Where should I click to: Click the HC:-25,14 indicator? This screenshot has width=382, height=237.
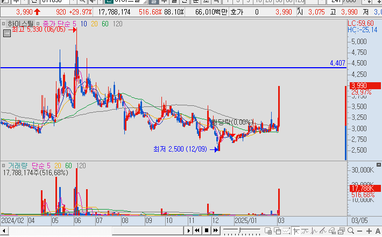(363, 30)
